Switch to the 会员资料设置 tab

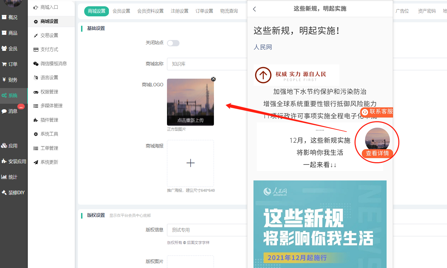[x=150, y=11]
